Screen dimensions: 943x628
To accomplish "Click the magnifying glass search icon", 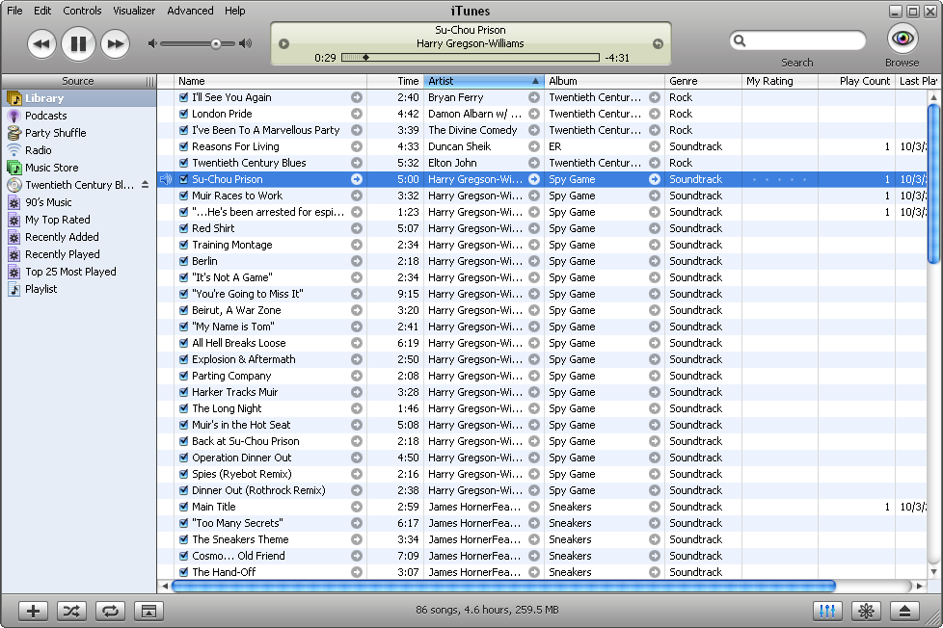I will tap(740, 40).
